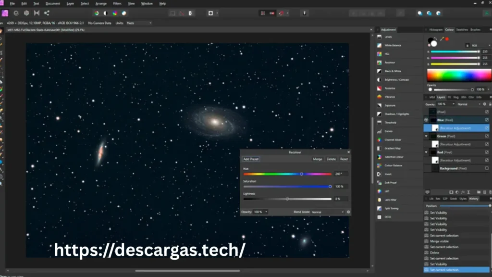Switch to the Brushes tab

(475, 29)
